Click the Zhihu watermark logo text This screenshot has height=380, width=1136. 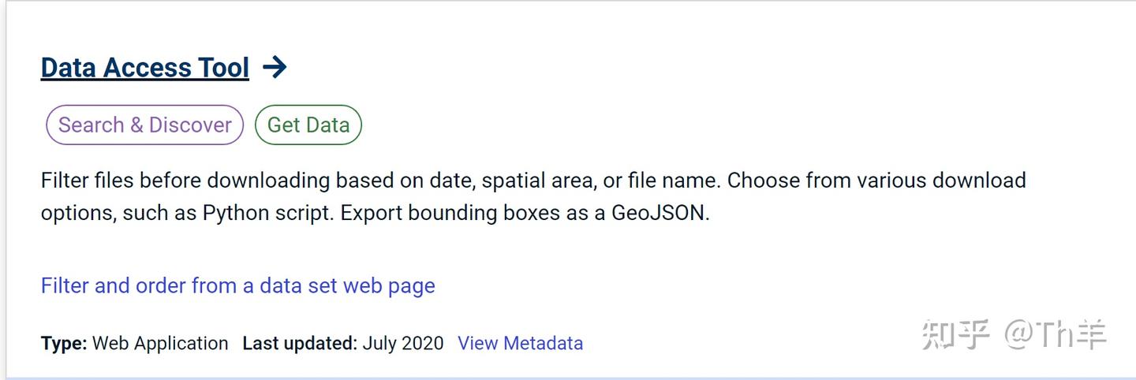click(955, 335)
